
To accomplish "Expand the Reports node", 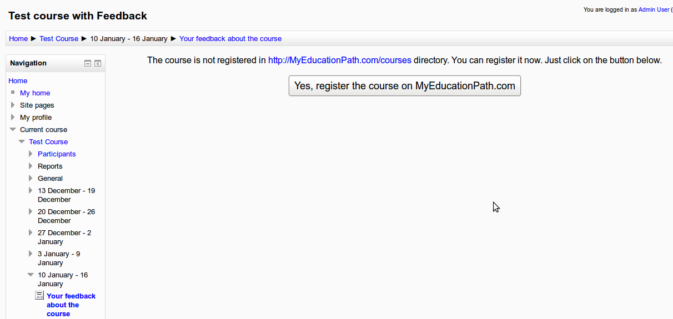I will point(31,166).
